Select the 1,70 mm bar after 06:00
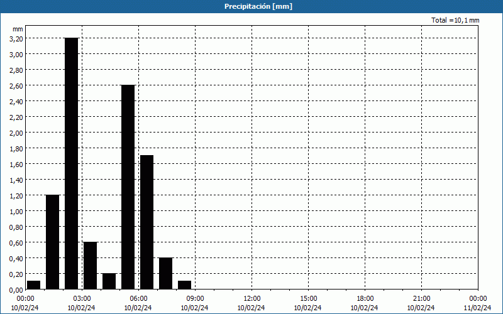Viewport: 503px width, 314px height. coord(147,222)
